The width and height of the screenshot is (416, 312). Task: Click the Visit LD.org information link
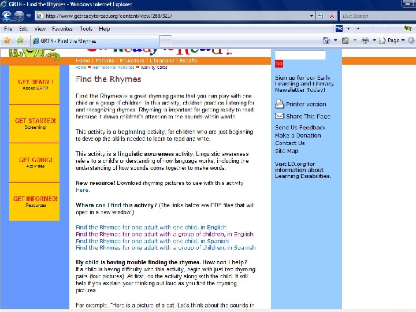[x=303, y=170]
